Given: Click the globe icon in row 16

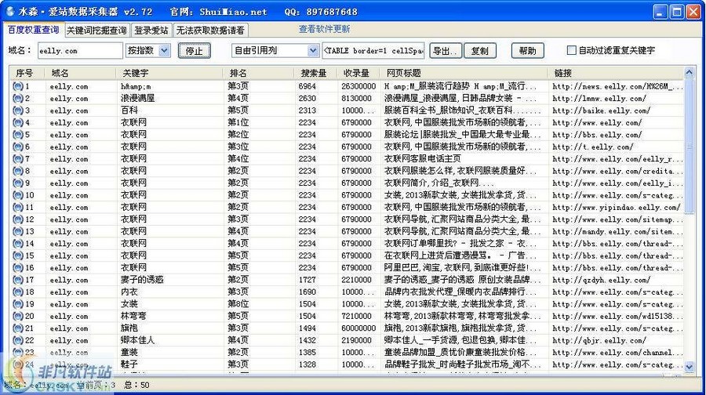Looking at the screenshot, I should (x=18, y=269).
